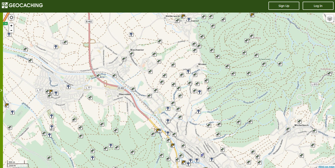335x168 pixels.
Task: Center map on my current location
Action: [11, 18]
